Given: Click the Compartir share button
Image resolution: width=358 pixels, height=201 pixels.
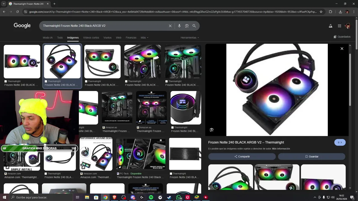Looking at the screenshot, I should [242, 157].
